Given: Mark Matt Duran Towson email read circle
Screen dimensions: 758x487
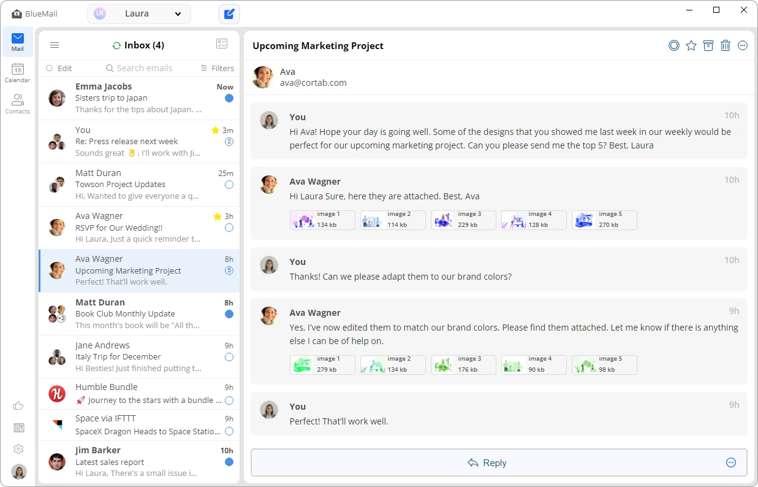Looking at the screenshot, I should [229, 185].
